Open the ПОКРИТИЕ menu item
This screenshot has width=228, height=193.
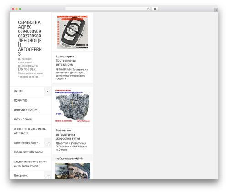point(21,101)
